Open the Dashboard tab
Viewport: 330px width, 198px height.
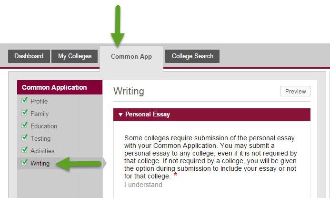(29, 56)
